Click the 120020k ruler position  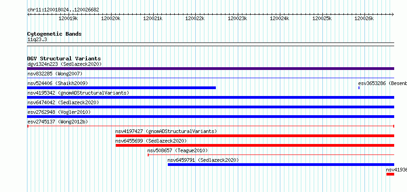pyautogui.click(x=111, y=18)
